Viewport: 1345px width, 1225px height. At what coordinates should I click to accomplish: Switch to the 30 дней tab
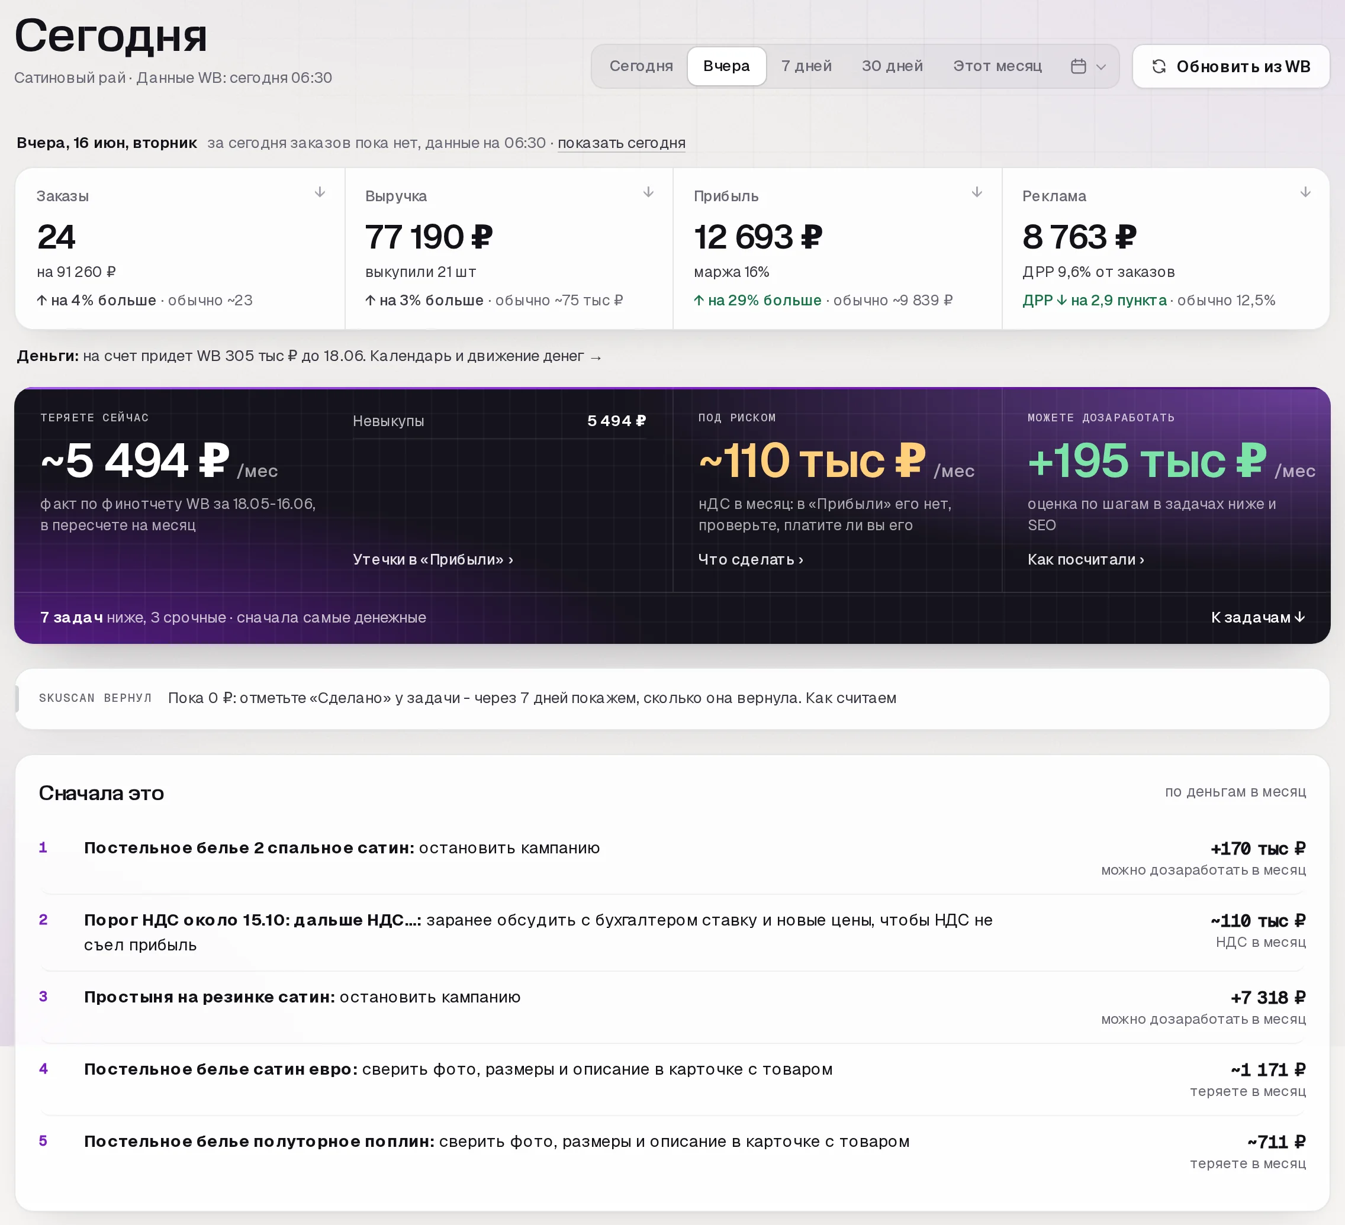tap(892, 66)
